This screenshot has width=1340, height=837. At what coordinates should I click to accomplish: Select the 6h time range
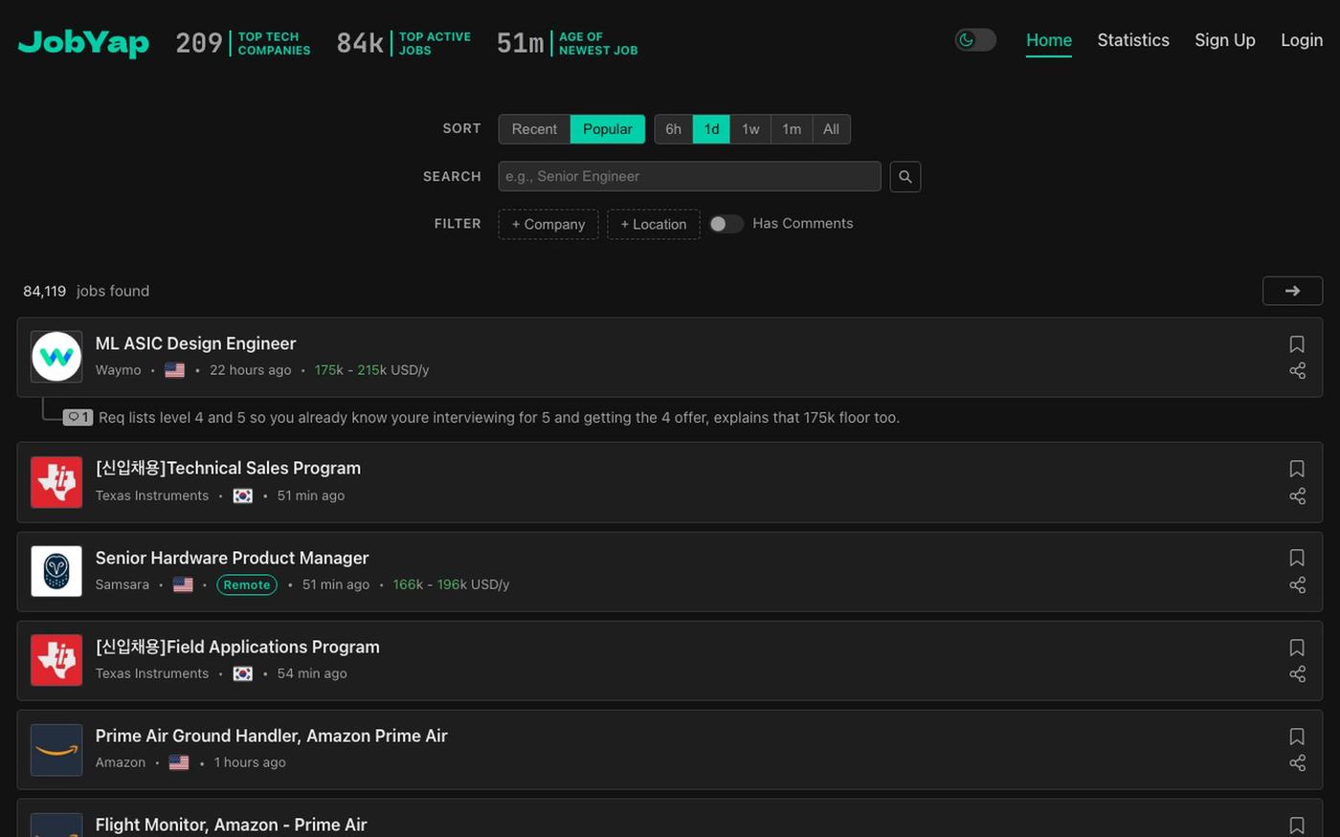pos(674,129)
